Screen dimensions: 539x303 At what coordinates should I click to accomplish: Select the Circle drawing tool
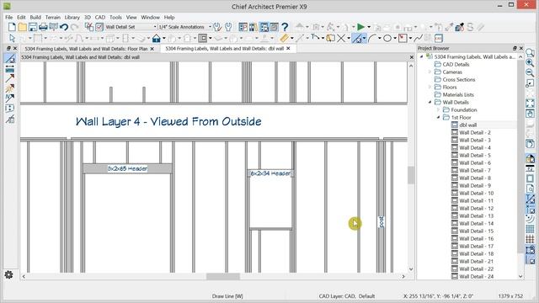(x=387, y=38)
